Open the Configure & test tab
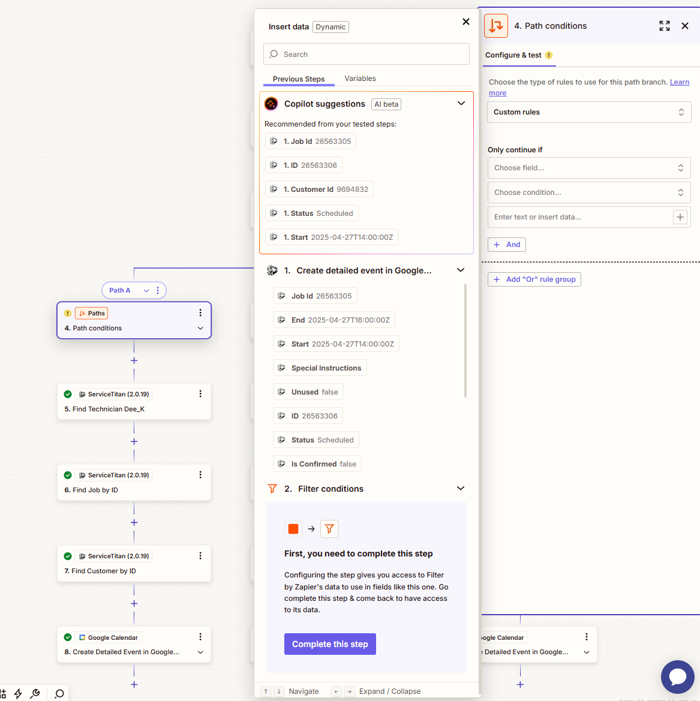This screenshot has height=701, width=700. 519,55
